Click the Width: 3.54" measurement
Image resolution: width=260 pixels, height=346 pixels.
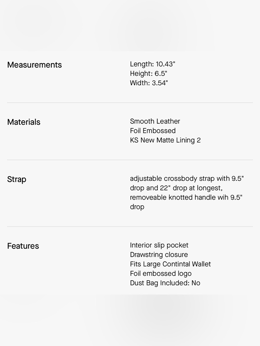149,83
